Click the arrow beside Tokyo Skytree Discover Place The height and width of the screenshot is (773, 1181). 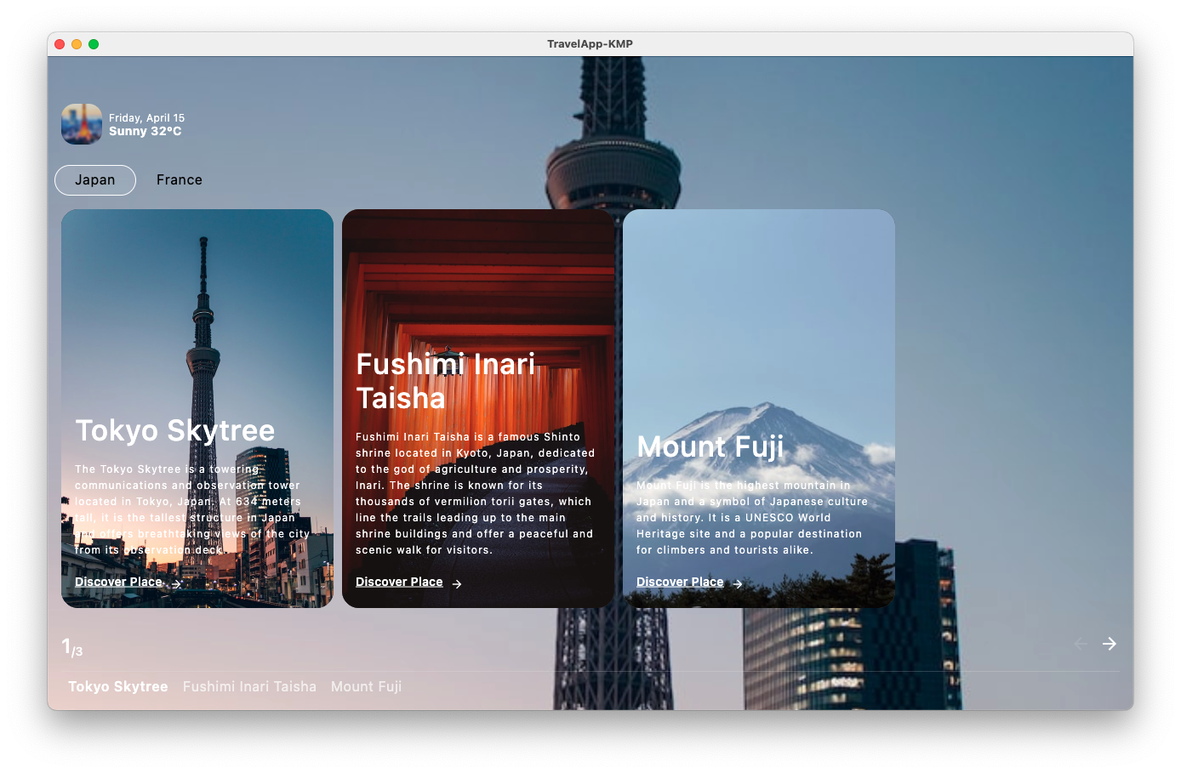176,584
